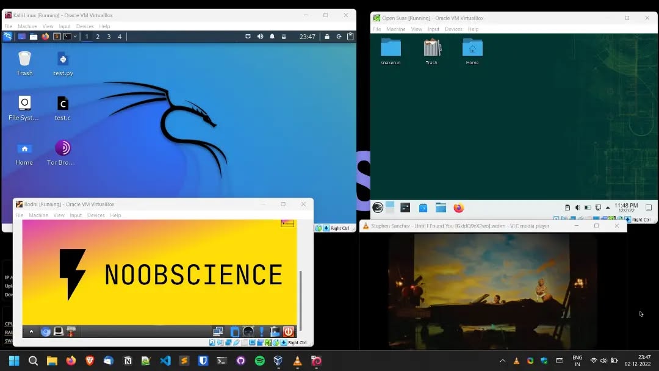Screen dimensions: 659x371
Task: Click Bodhi network computers icon on shelf
Action: [218, 331]
